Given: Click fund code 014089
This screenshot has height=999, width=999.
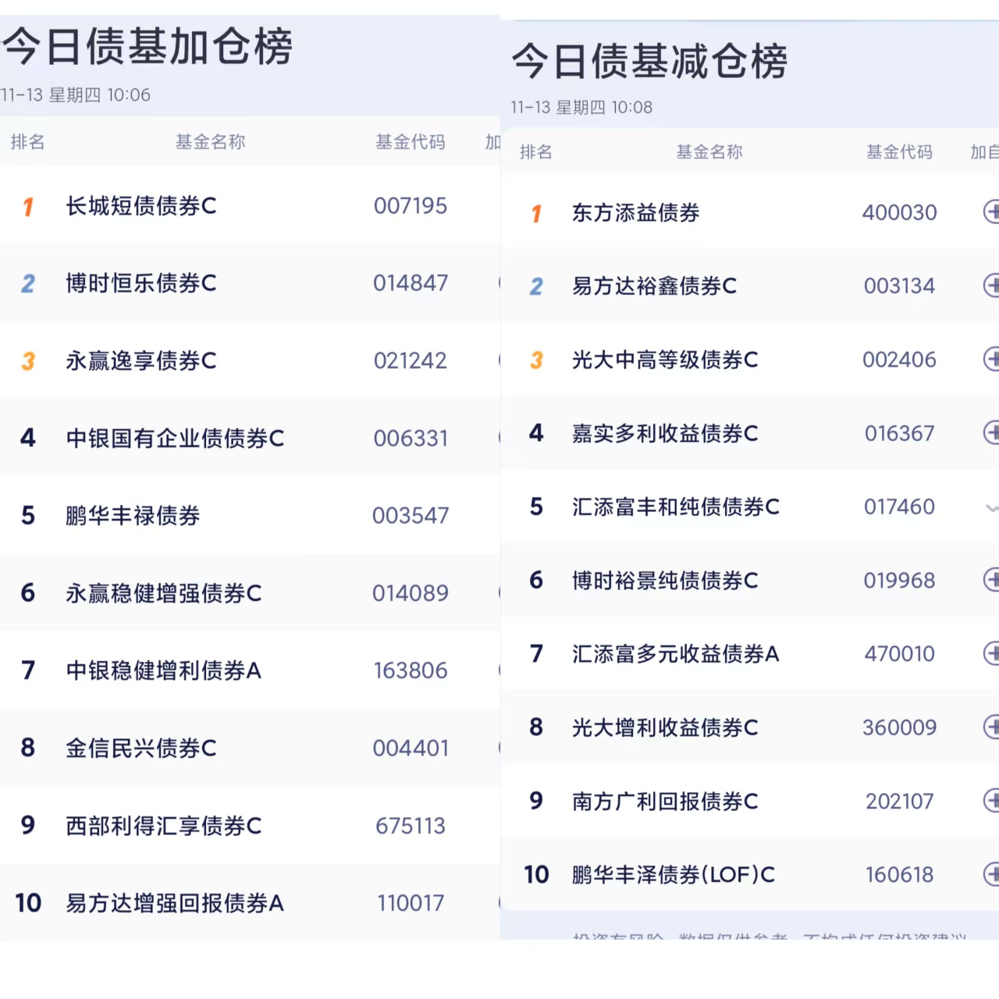Looking at the screenshot, I should point(411,593).
